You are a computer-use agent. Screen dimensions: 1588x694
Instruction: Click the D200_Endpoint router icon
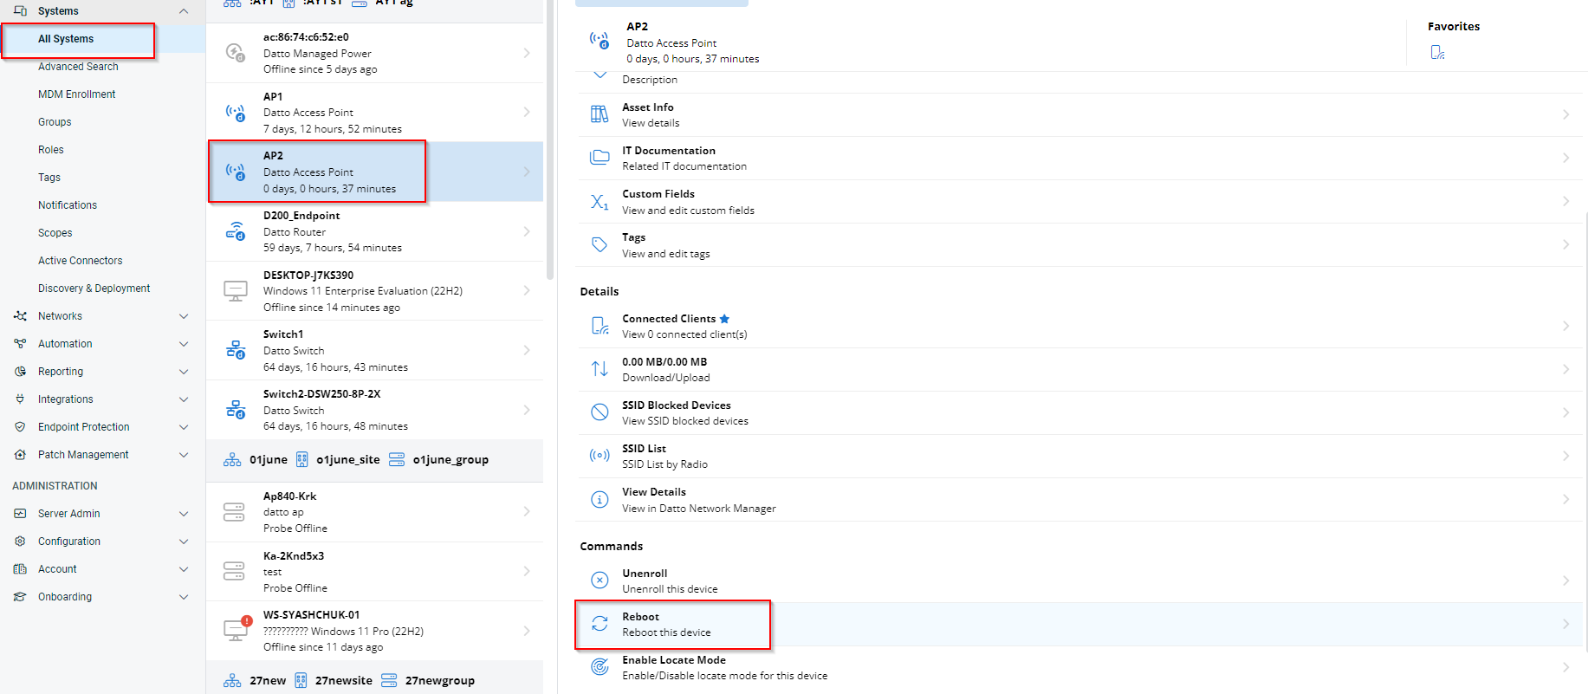coord(236,231)
